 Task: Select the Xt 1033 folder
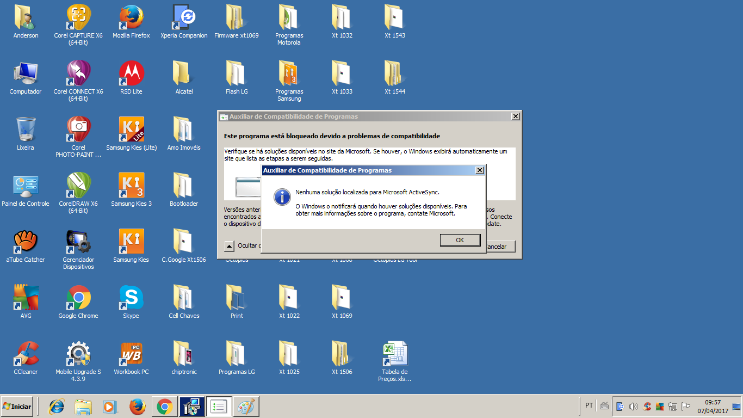(x=342, y=78)
